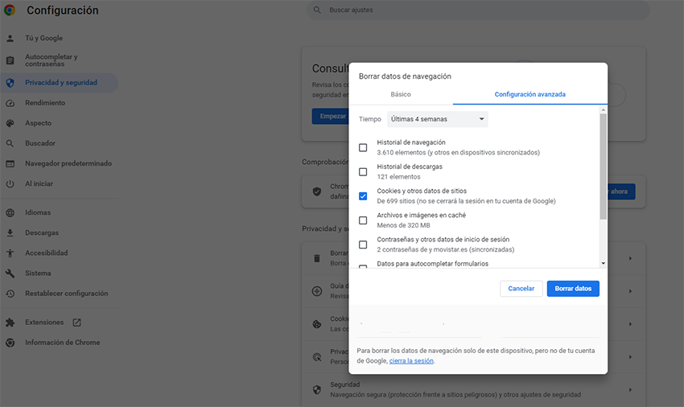Image resolution: width=684 pixels, height=407 pixels.
Task: Click the shield icon beside Seguridad row
Action: pyautogui.click(x=317, y=389)
